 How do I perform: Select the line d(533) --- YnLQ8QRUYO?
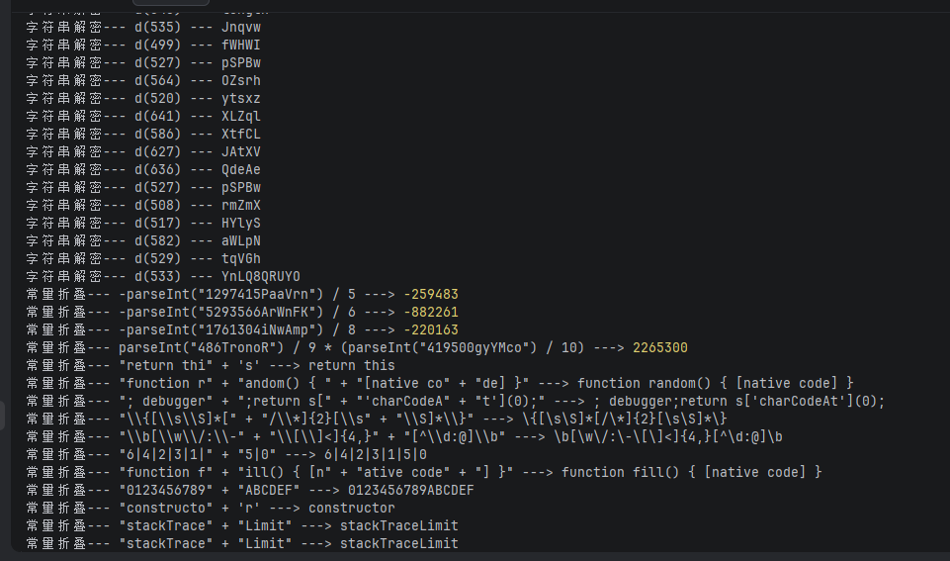point(163,277)
